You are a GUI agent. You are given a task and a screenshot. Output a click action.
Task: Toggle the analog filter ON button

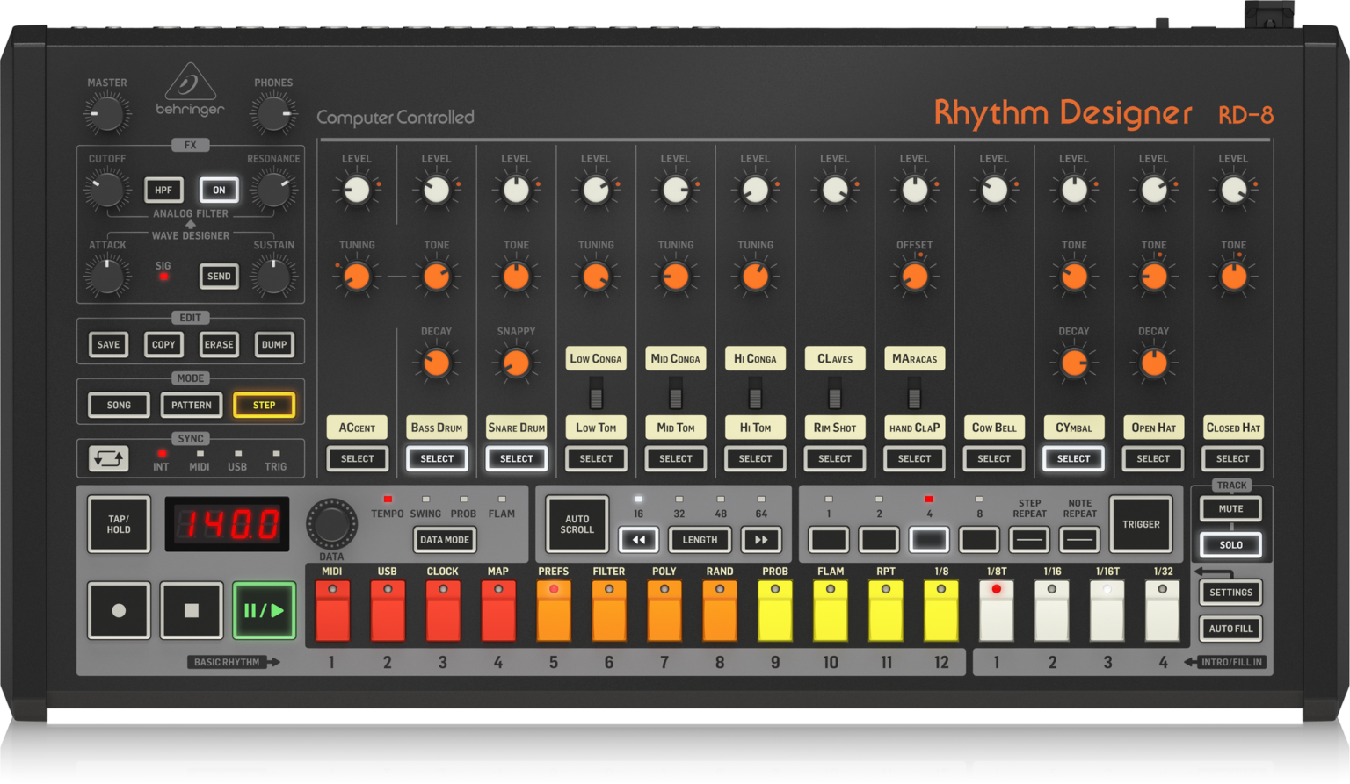pos(219,190)
